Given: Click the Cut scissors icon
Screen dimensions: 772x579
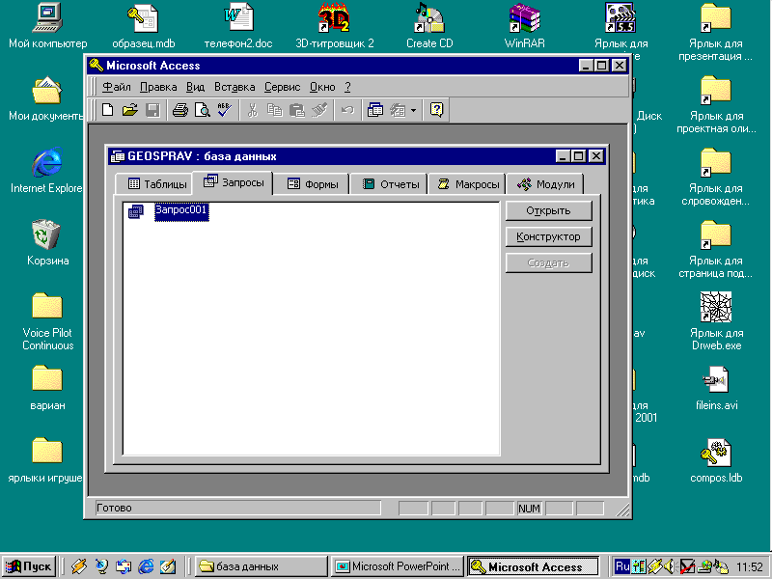Looking at the screenshot, I should point(252,110).
